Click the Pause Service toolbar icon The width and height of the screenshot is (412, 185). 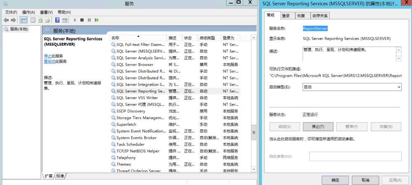[x=89, y=20]
